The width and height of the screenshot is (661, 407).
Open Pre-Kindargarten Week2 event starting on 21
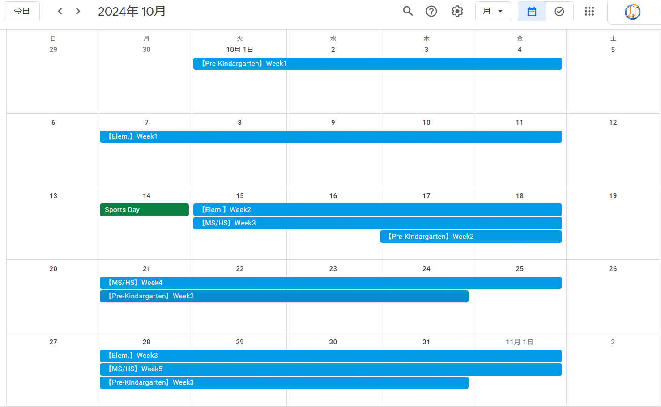(284, 296)
